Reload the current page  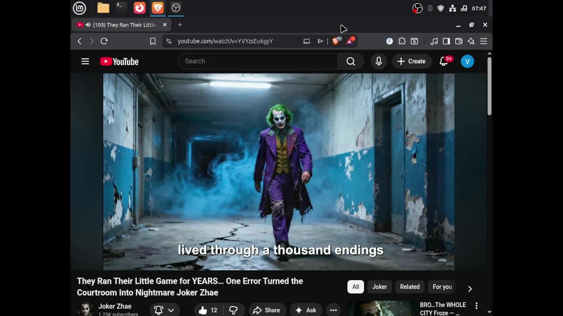click(x=104, y=41)
